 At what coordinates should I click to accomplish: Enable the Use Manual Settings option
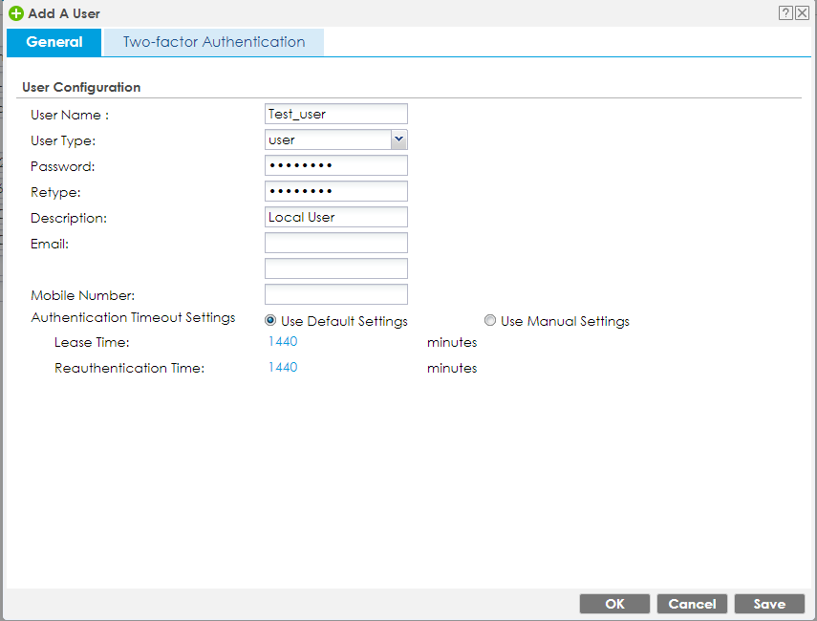(490, 321)
